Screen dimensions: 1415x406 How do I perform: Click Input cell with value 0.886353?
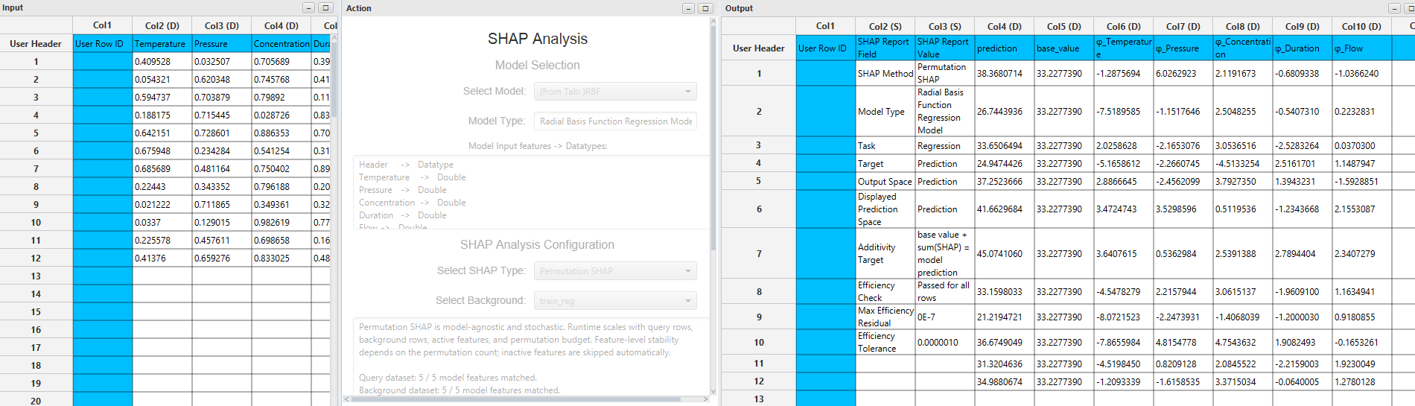point(282,133)
